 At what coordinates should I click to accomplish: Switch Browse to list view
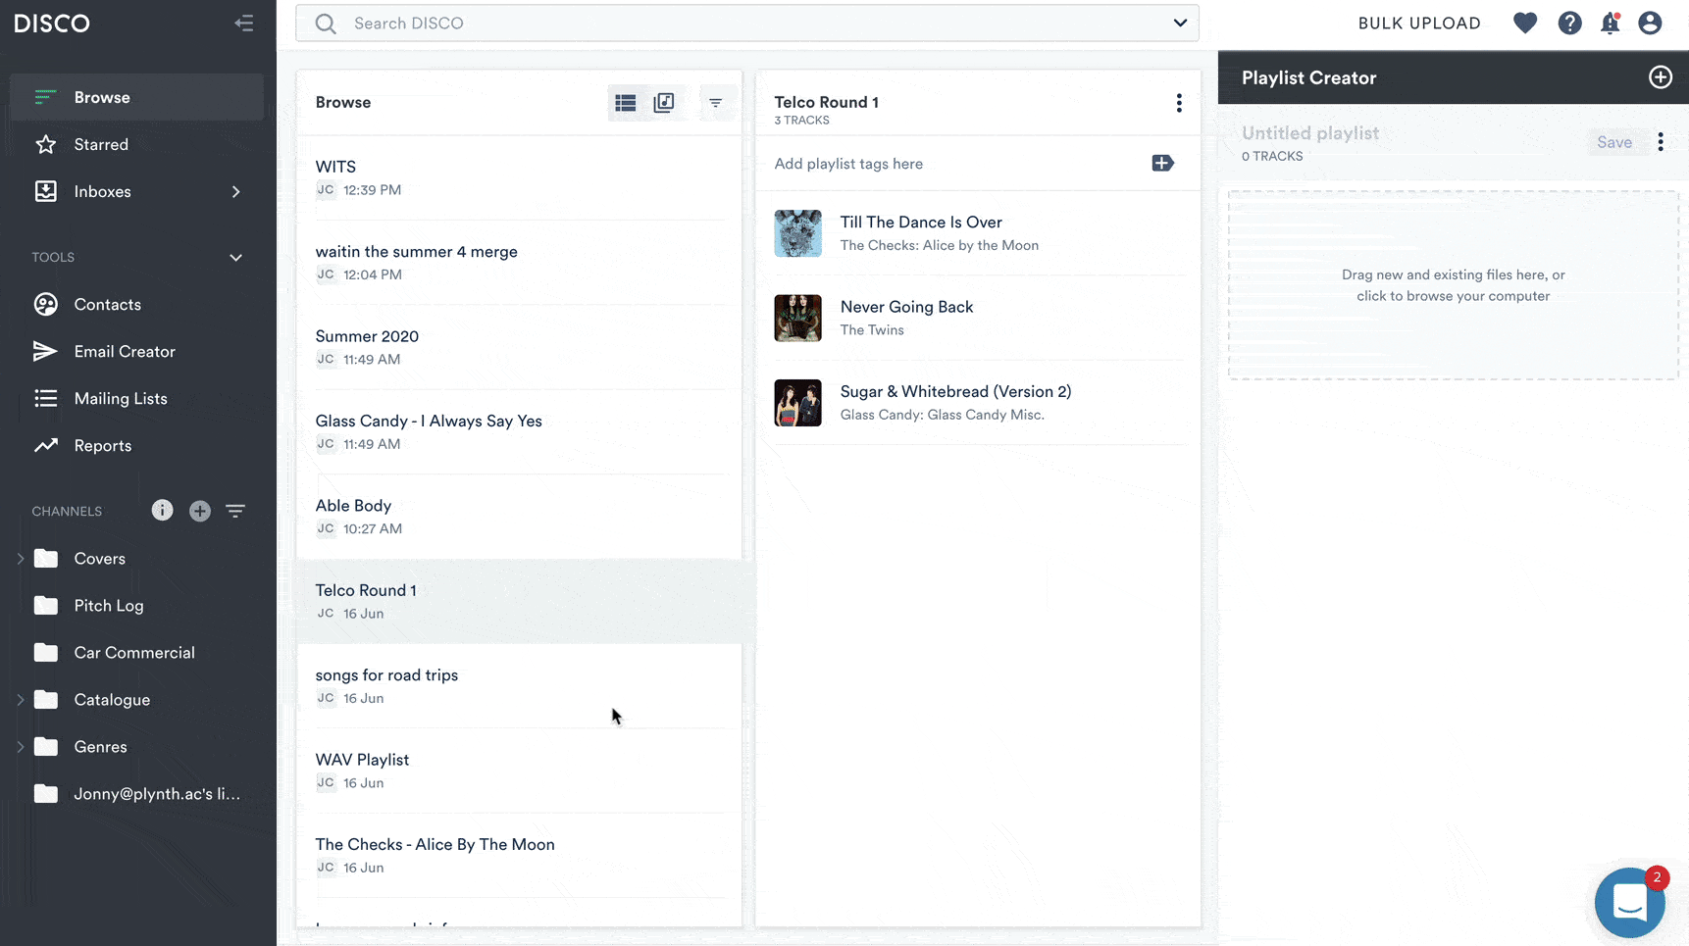(626, 103)
